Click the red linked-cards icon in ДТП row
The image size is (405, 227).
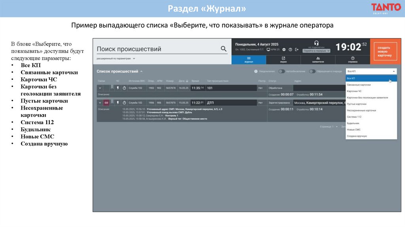[x=106, y=103]
